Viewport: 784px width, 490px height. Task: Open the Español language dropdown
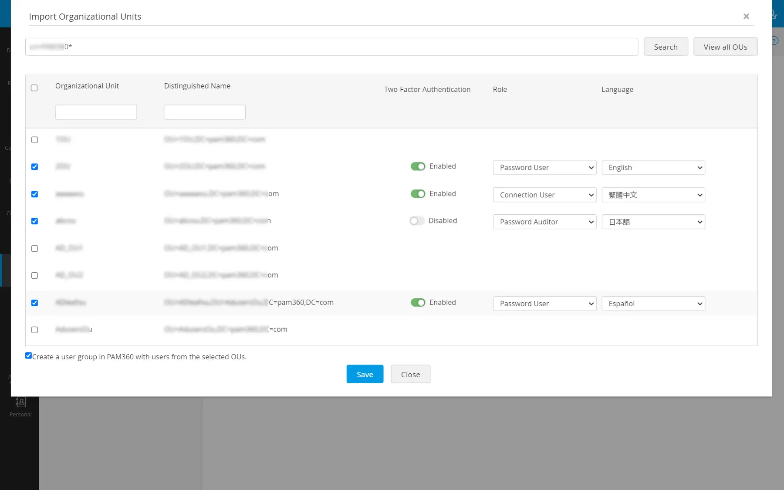tap(652, 304)
